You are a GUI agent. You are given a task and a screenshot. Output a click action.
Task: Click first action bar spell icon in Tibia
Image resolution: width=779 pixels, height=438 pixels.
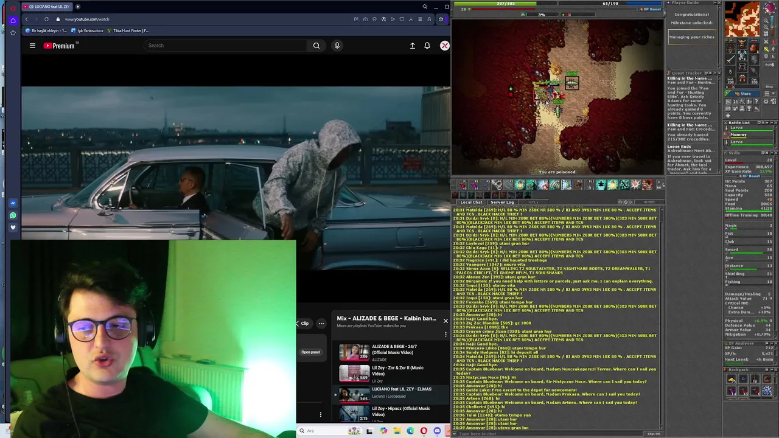(463, 185)
